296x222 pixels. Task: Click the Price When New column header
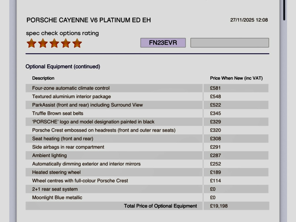click(236, 78)
